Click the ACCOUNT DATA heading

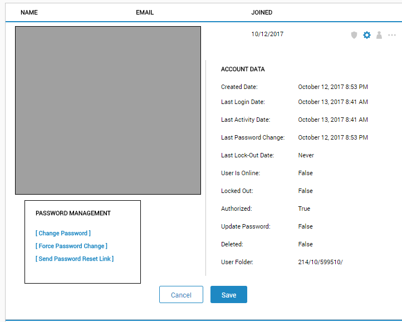tap(243, 69)
